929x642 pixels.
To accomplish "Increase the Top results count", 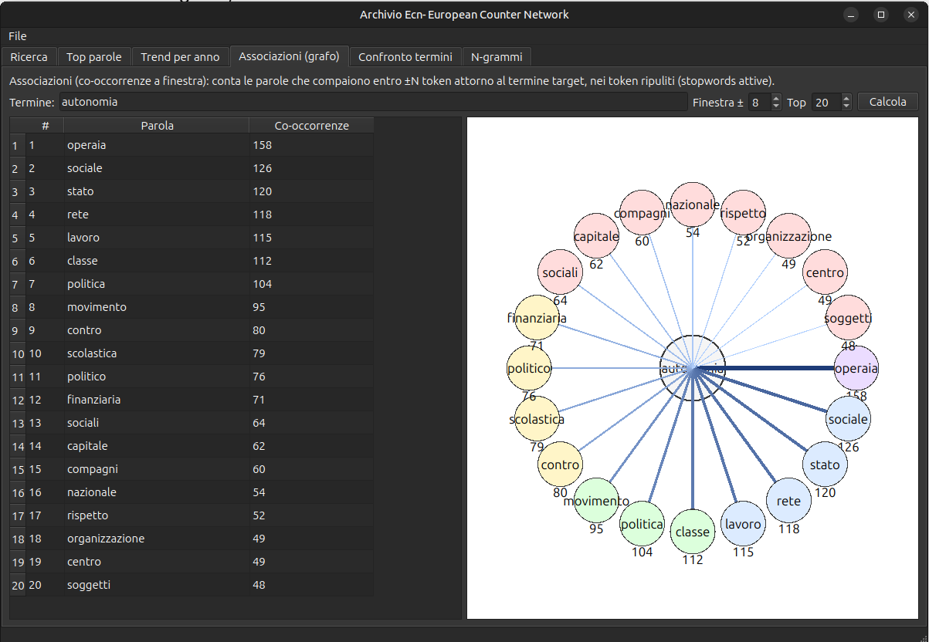I will (846, 98).
